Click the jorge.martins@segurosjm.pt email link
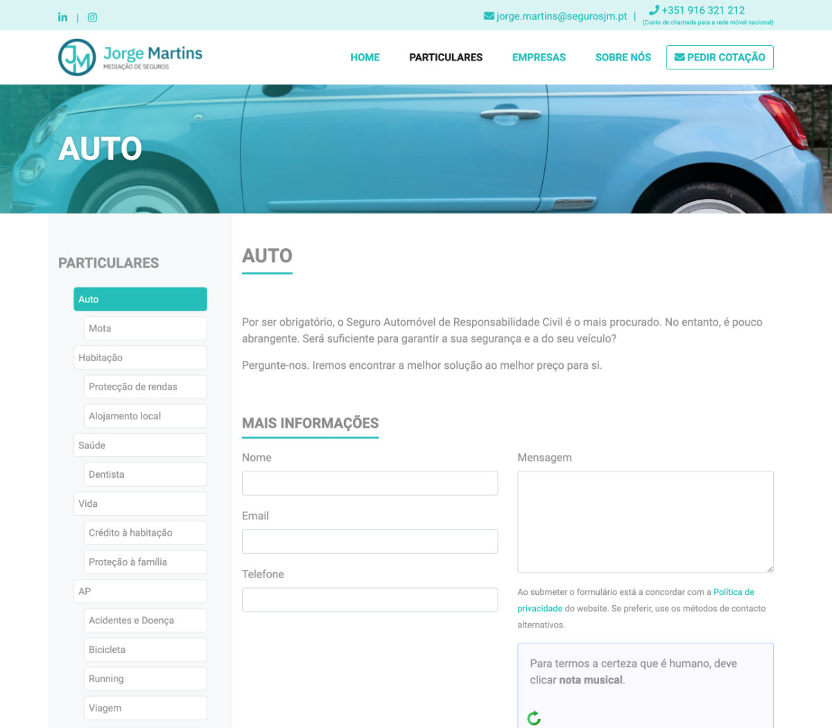The width and height of the screenshot is (832, 728). 562,16
